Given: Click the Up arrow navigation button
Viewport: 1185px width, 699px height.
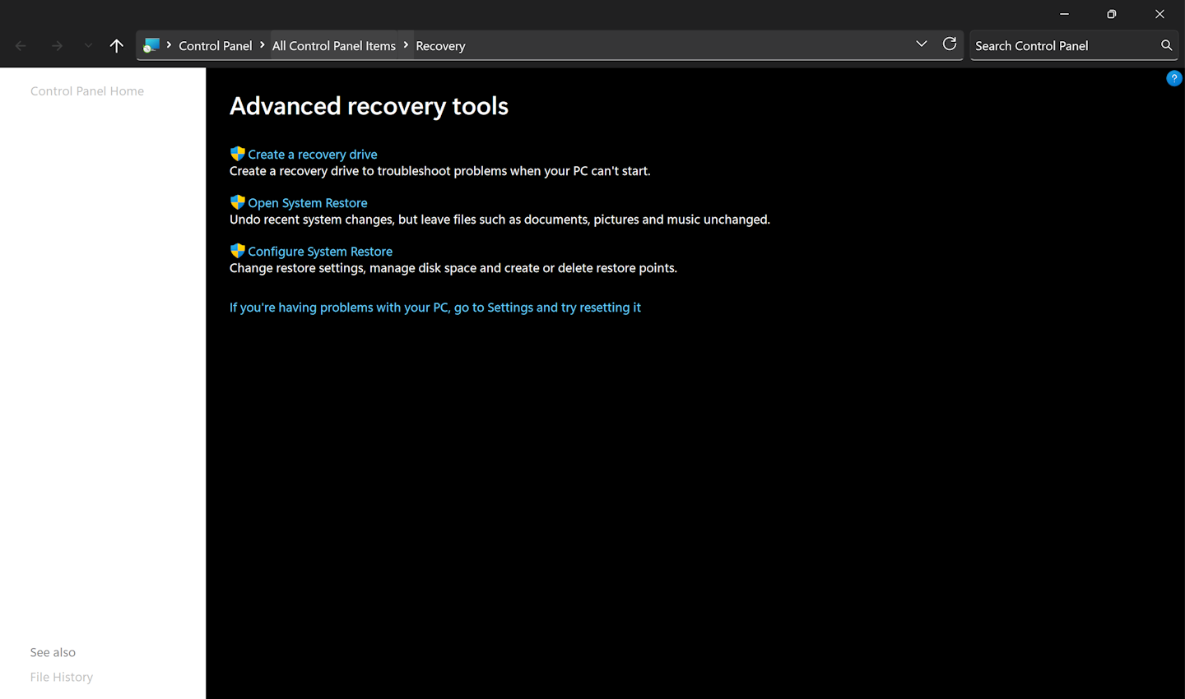Looking at the screenshot, I should click(x=116, y=46).
